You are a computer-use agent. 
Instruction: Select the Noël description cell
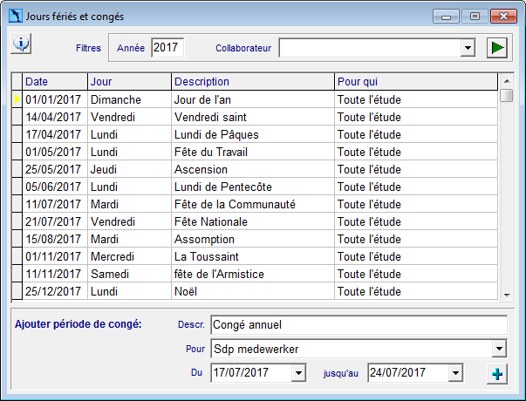pos(253,291)
